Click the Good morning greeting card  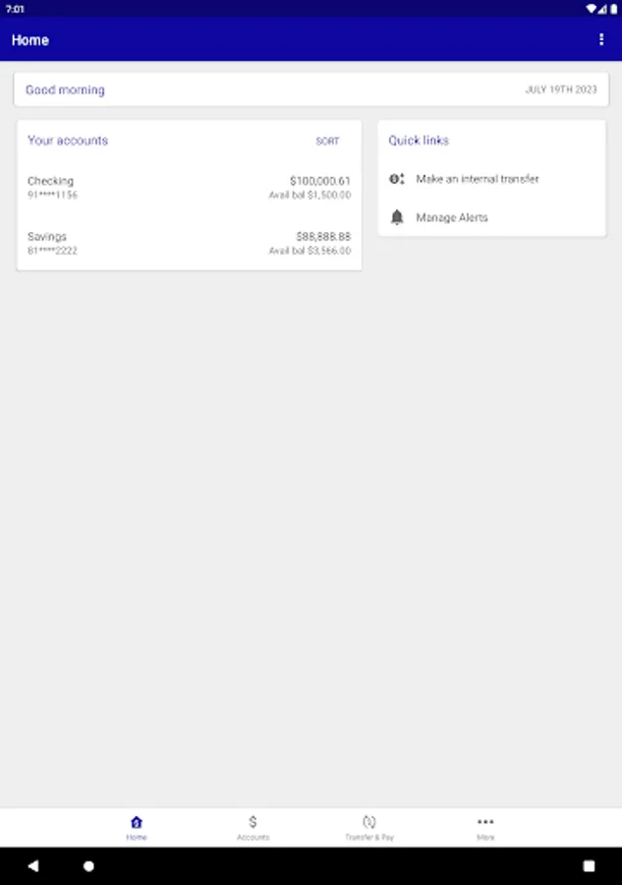coord(311,89)
